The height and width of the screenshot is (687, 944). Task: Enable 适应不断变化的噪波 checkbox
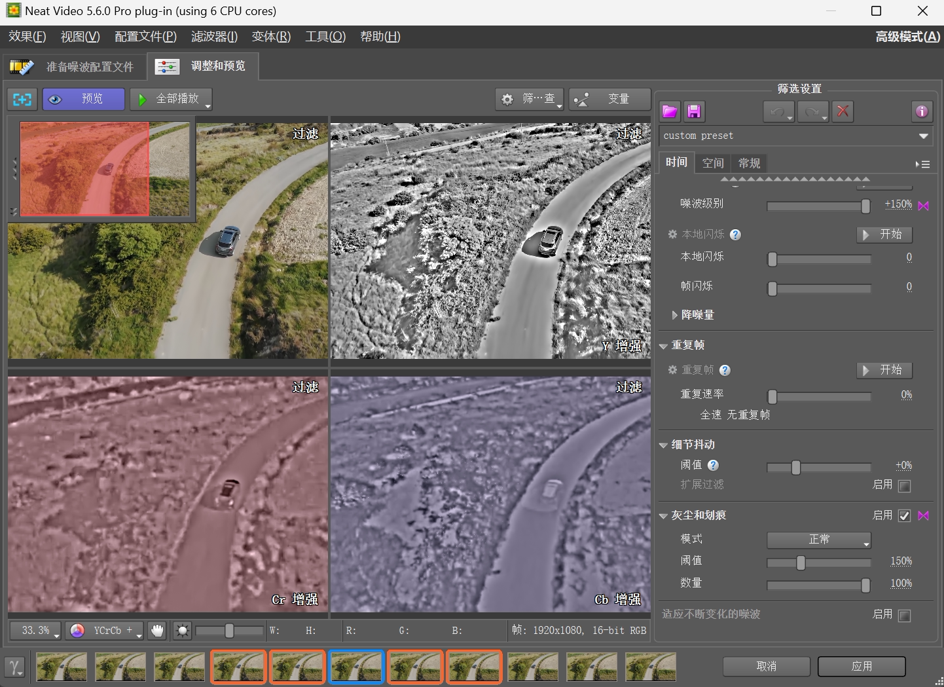[x=905, y=616]
